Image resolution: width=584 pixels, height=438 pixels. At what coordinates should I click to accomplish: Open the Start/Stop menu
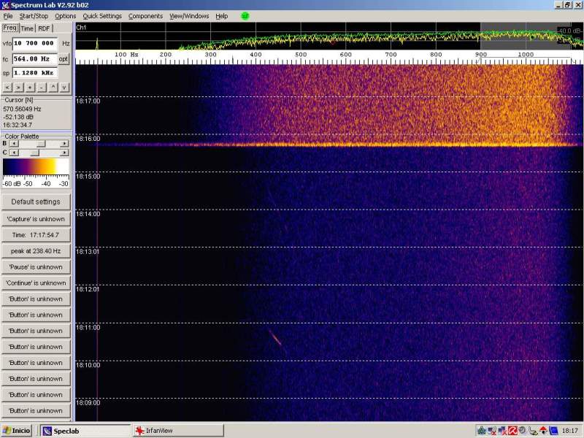click(x=34, y=16)
